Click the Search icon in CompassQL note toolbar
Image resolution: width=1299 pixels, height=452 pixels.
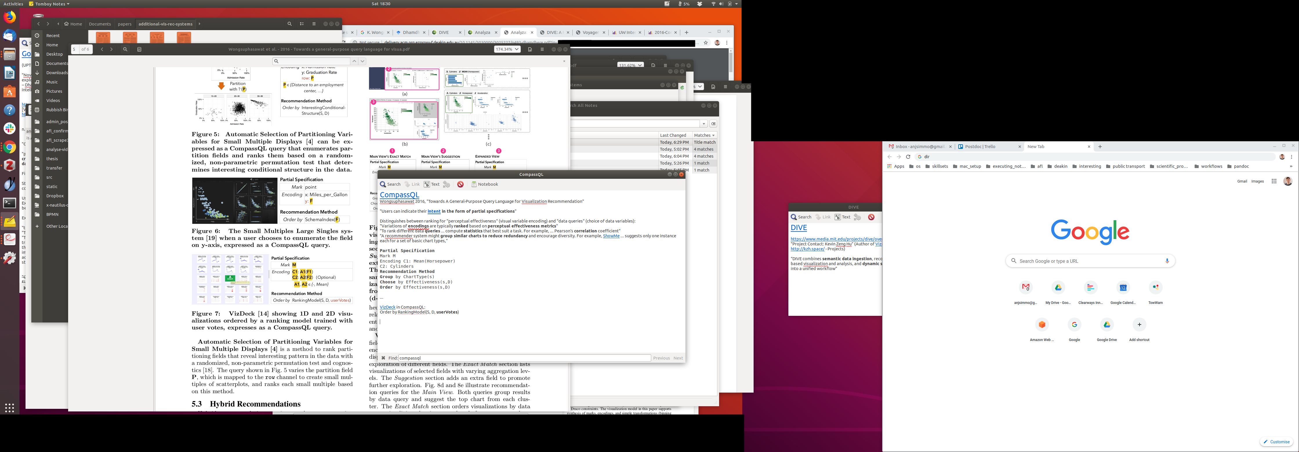[390, 185]
